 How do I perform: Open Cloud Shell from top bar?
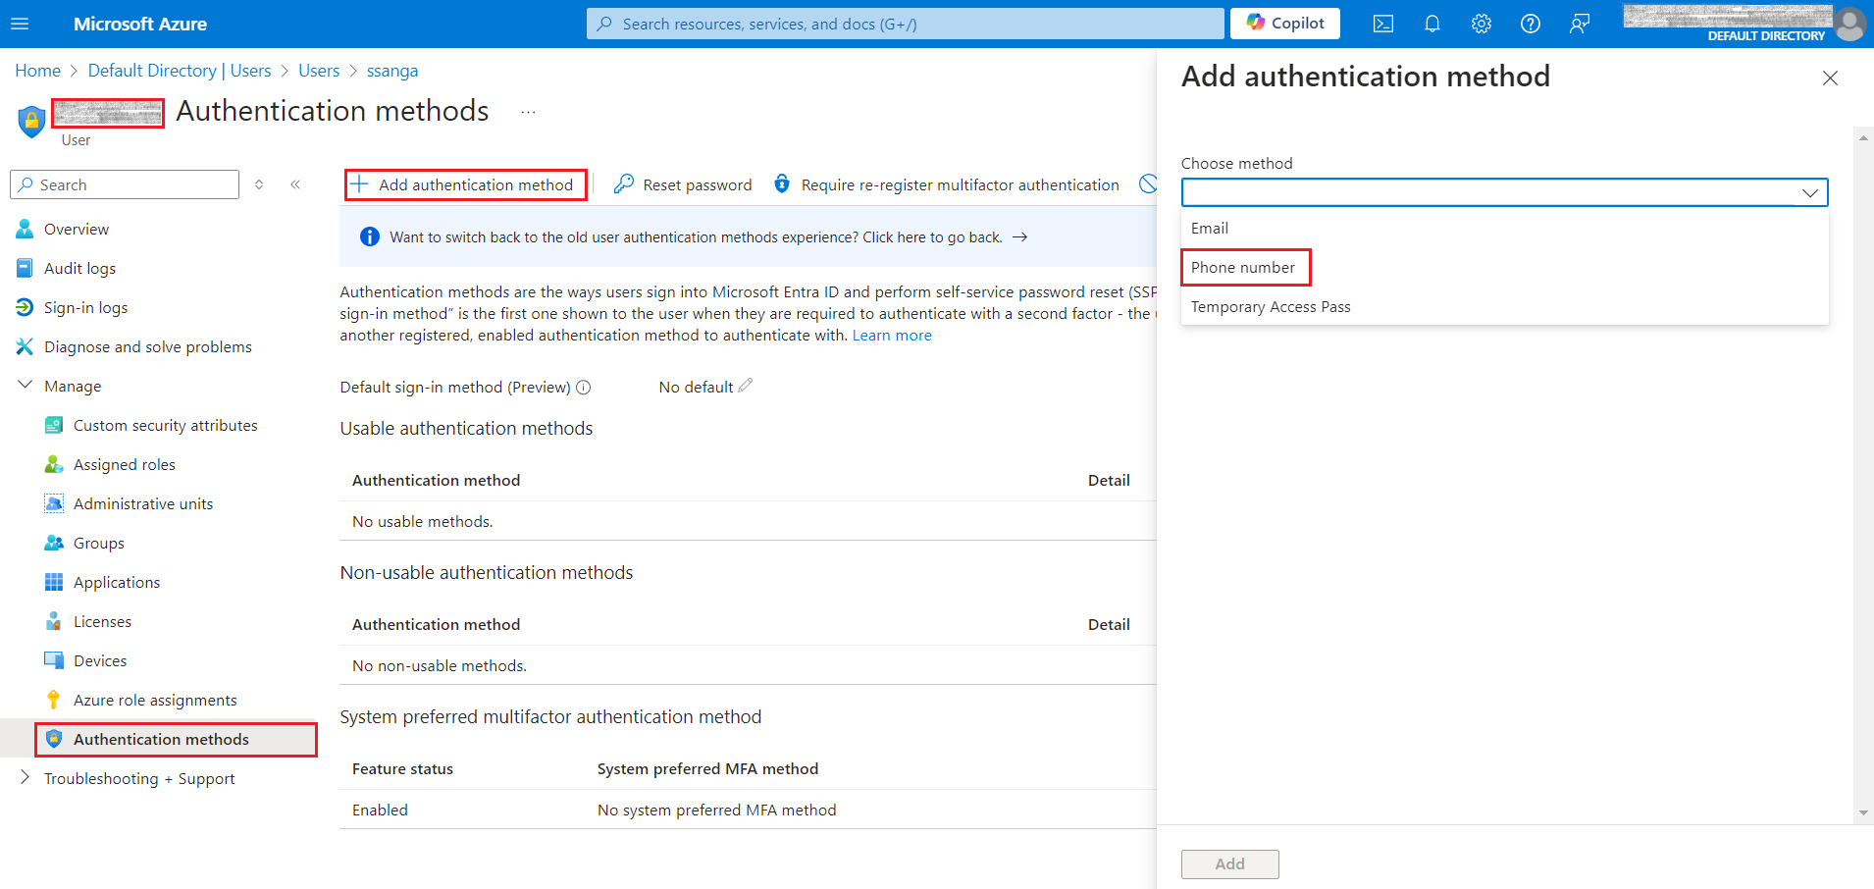1383,24
